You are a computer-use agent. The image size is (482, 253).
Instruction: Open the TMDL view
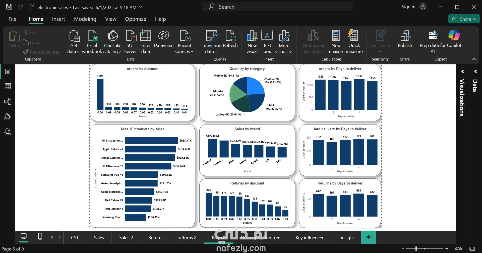coord(8,132)
